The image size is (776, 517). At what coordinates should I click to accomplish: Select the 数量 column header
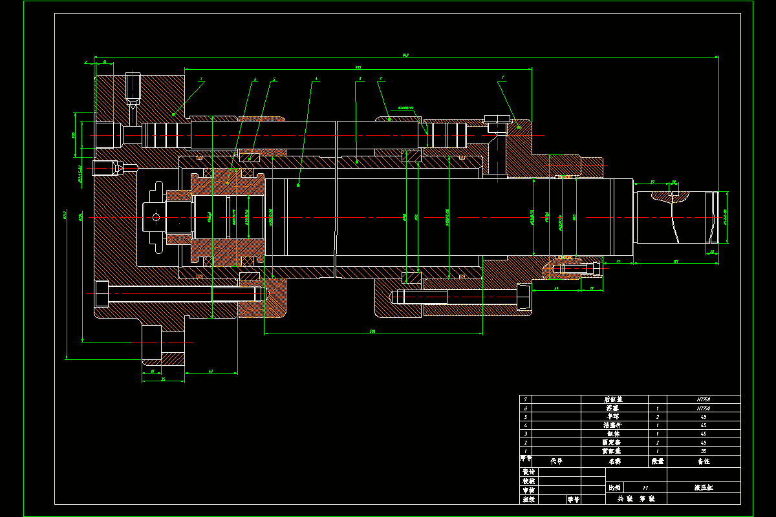pos(658,462)
